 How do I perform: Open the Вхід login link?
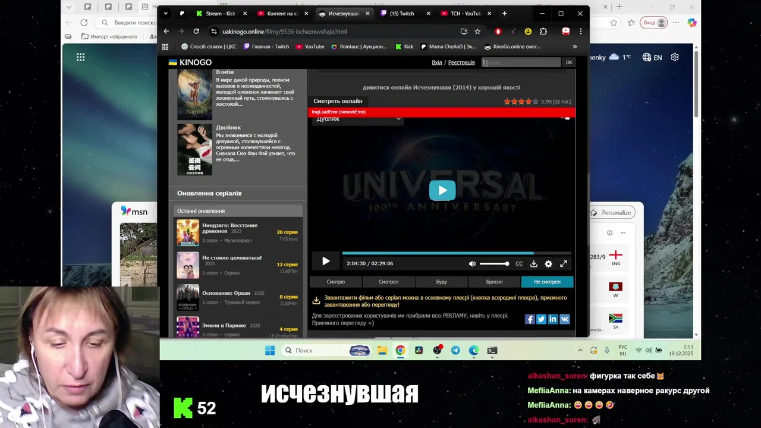coord(437,62)
